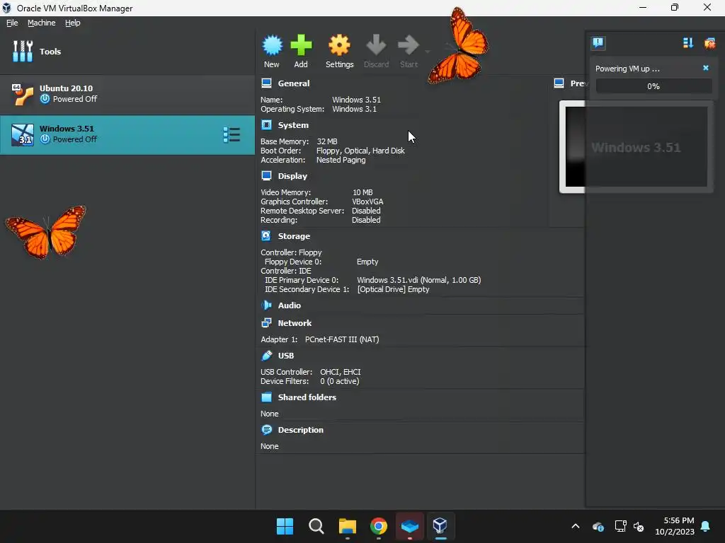
Task: Click the Windows 3.51 preview thumbnail
Action: coord(636,147)
